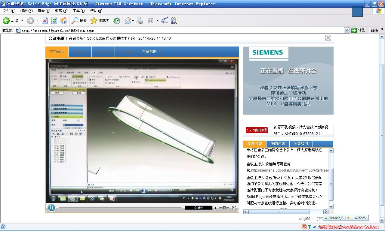The image size is (385, 231).
Task: Click the shiji65... username text
Action: pos(306,219)
